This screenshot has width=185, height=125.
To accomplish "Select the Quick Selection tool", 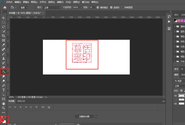I will coord(3,31).
